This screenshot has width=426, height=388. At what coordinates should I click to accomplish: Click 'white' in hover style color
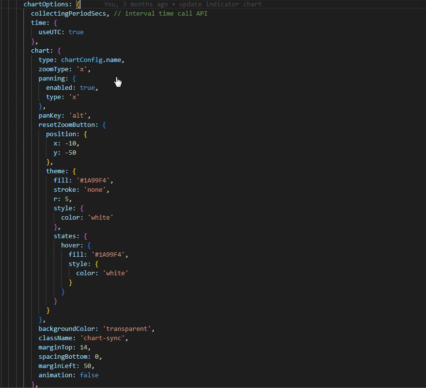[x=115, y=273]
